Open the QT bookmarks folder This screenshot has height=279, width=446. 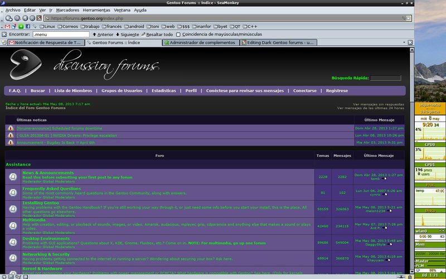pyautogui.click(x=235, y=26)
